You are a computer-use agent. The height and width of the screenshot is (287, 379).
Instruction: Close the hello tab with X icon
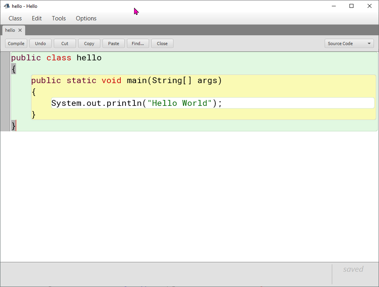(20, 30)
